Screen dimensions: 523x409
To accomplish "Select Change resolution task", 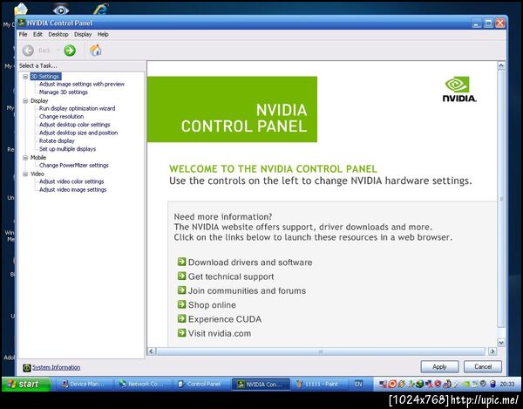I will click(61, 117).
